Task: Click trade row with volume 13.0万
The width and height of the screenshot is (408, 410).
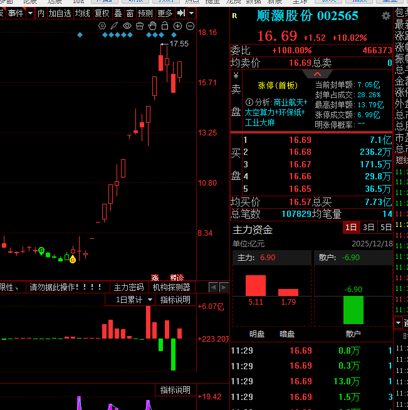Action: tap(311, 381)
